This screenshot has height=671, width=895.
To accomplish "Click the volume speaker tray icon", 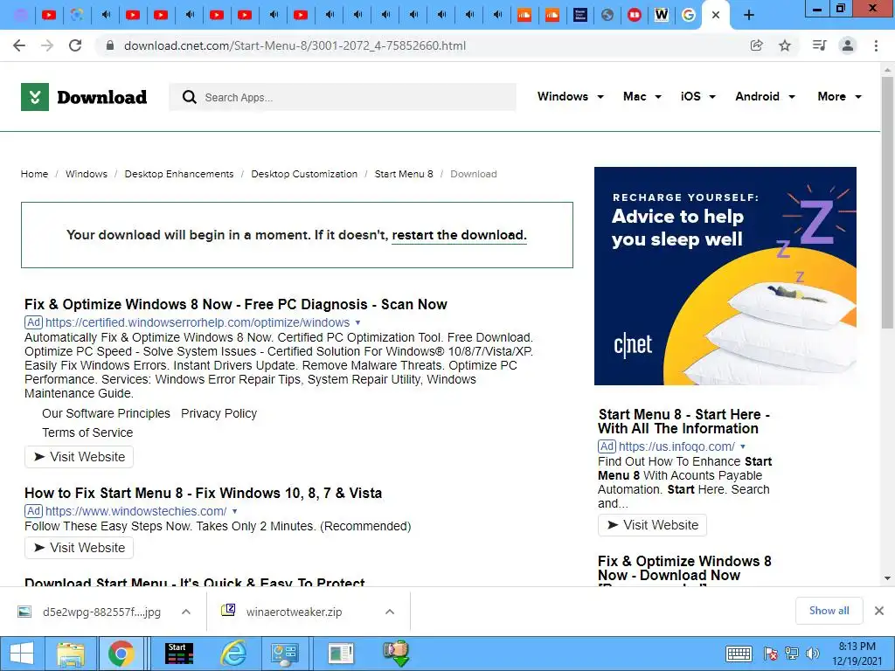I will click(812, 654).
